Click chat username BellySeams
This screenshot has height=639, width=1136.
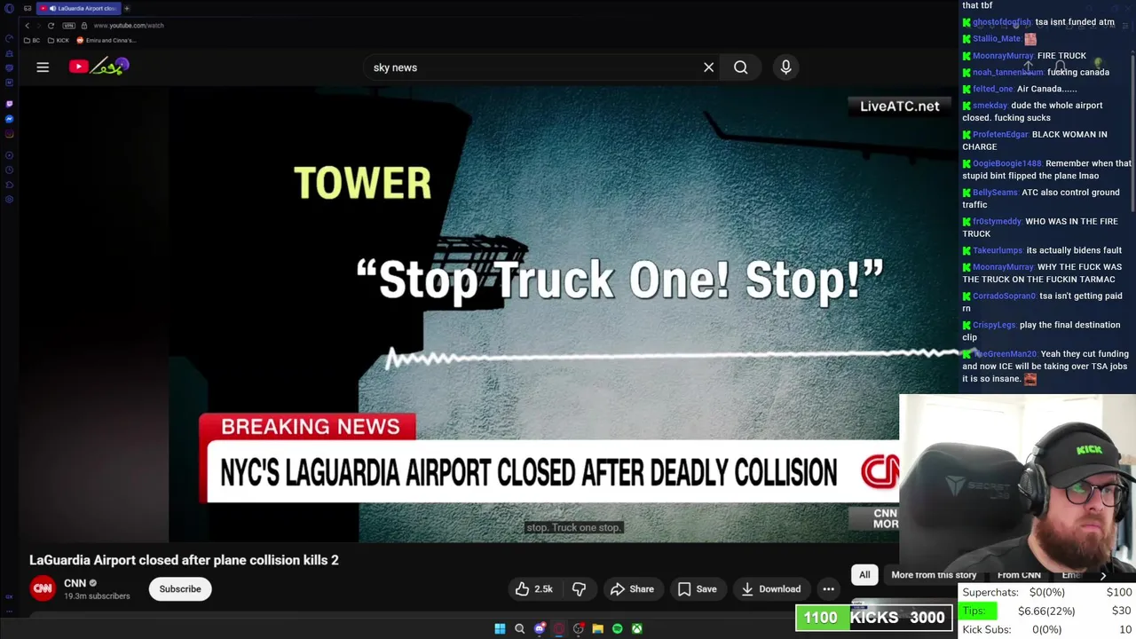point(995,193)
